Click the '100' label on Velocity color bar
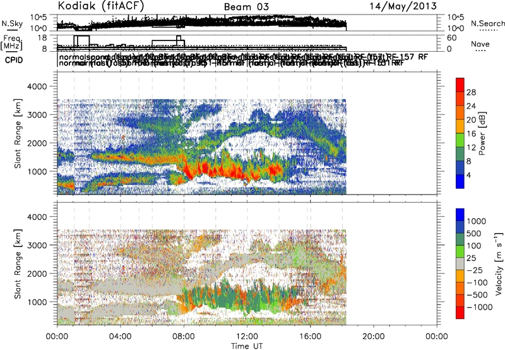Image resolution: width=505 pixels, height=350 pixels. point(474,246)
